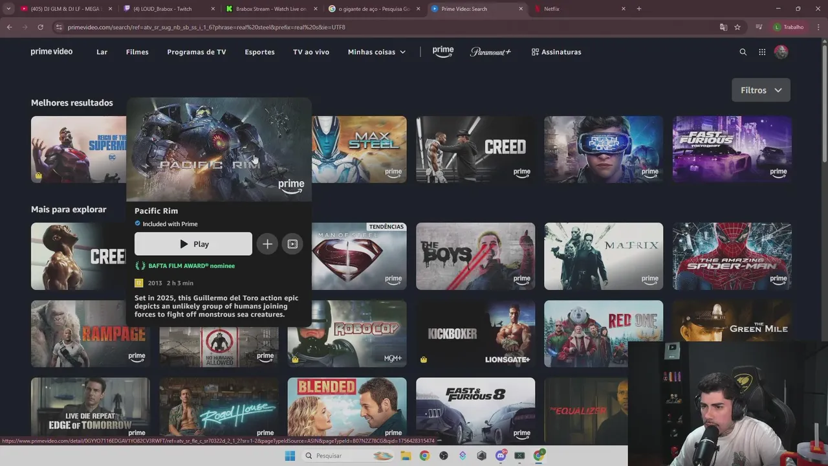
Task: Add Pacific Rim to watchlist with plus icon
Action: pyautogui.click(x=267, y=244)
